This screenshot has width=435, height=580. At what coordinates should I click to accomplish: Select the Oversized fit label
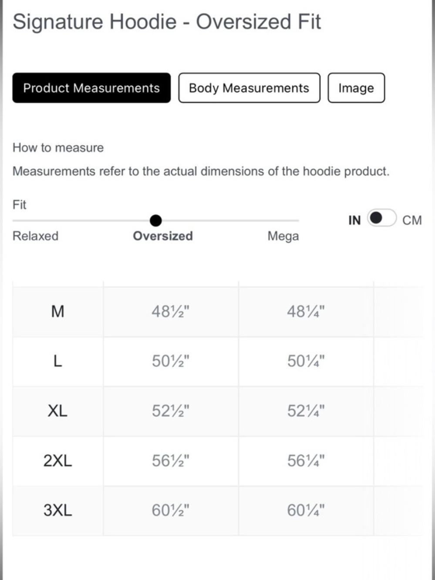pyautogui.click(x=163, y=236)
